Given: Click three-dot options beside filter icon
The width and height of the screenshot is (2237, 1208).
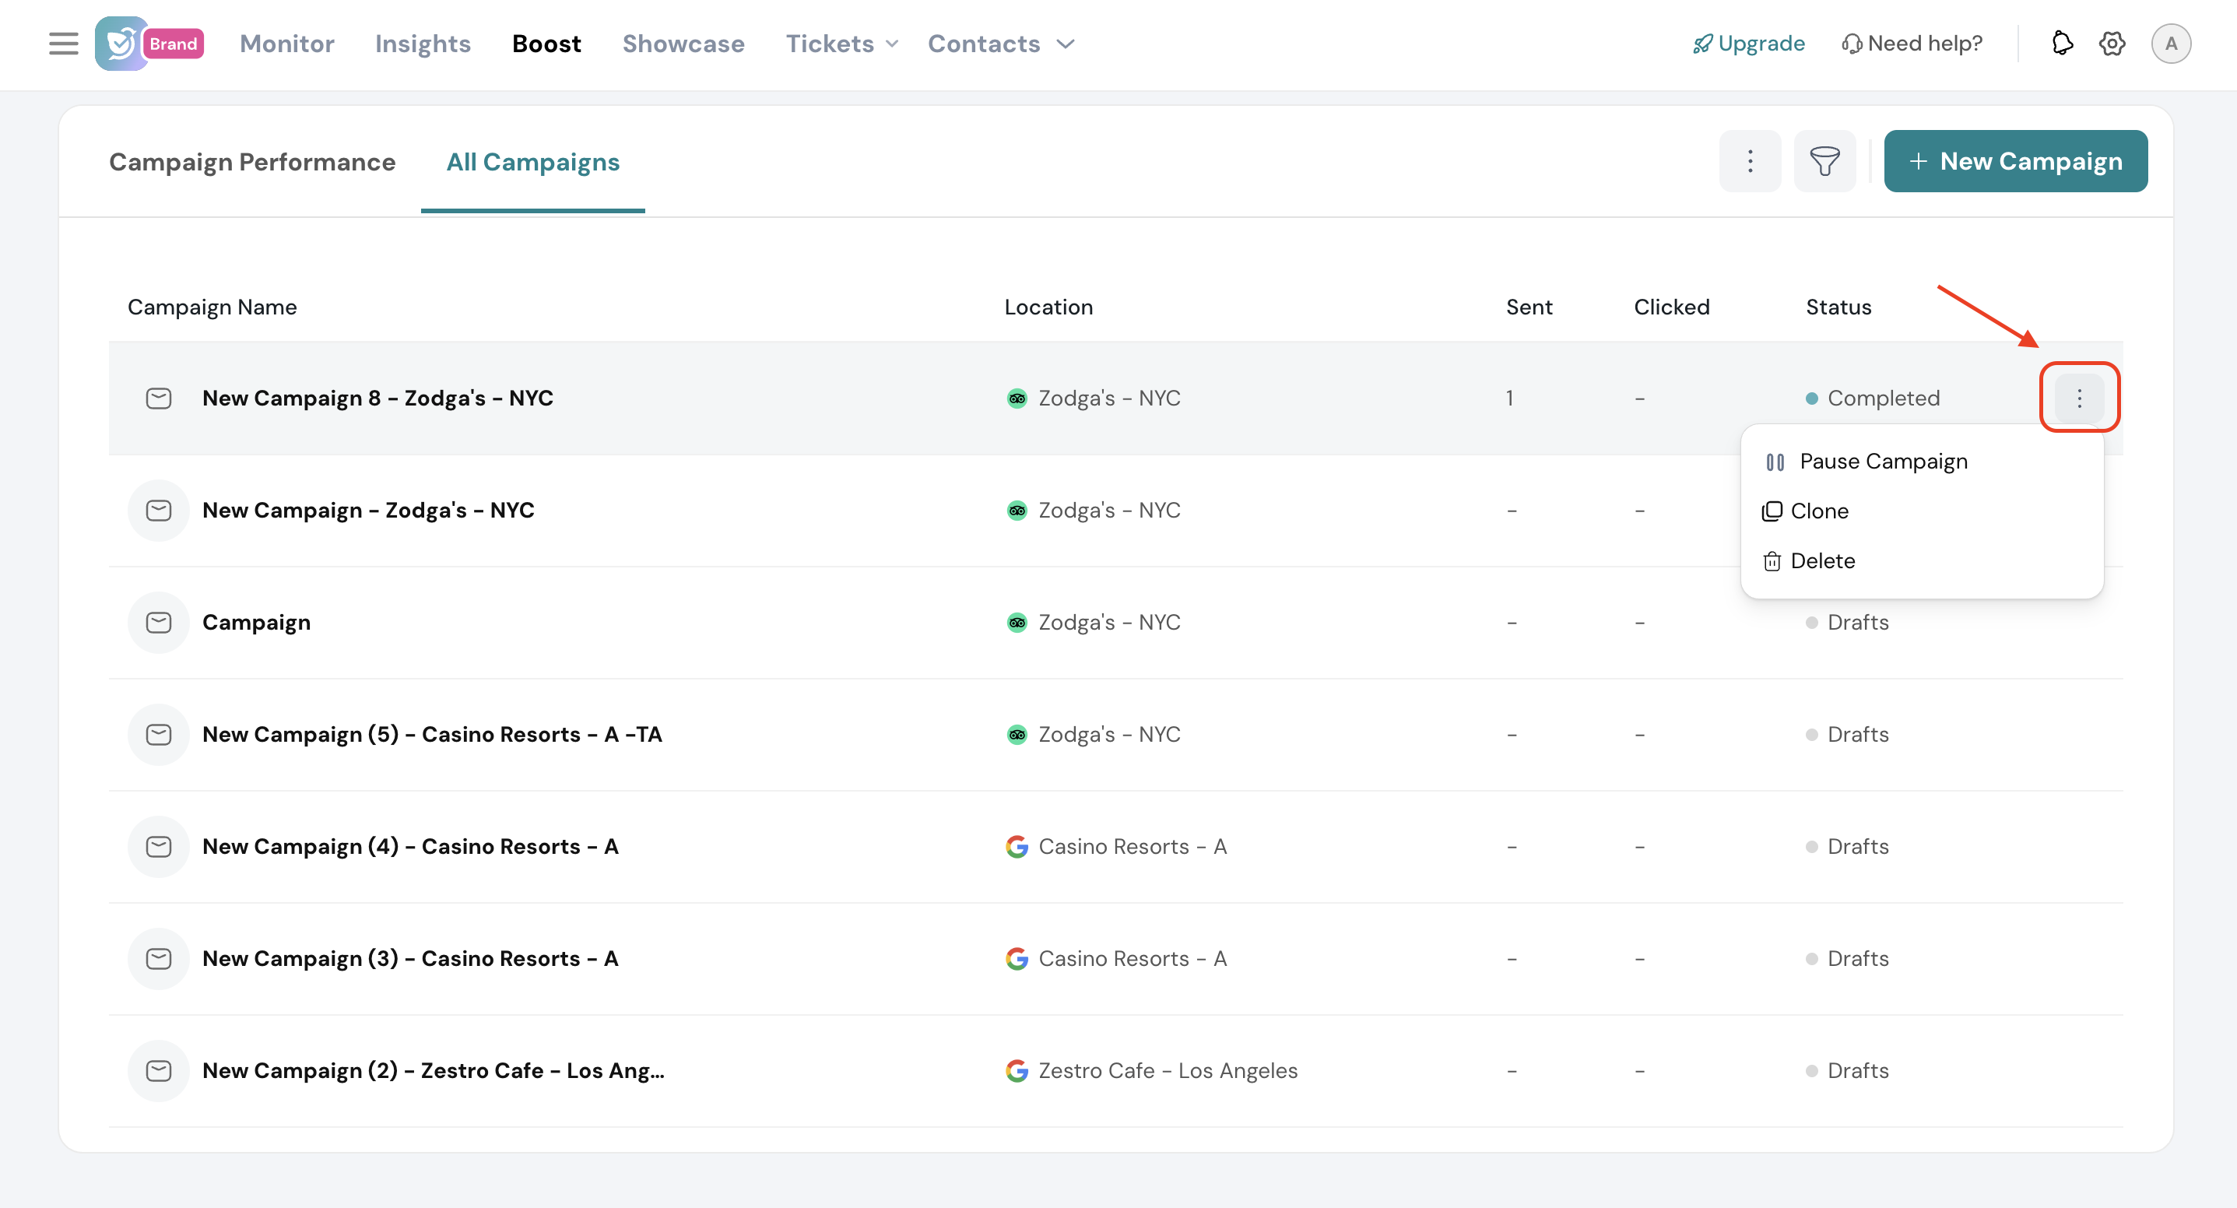Looking at the screenshot, I should click(1750, 162).
